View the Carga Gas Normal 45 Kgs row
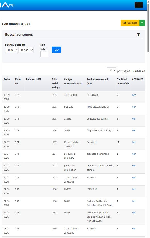 pyautogui.click(x=134, y=130)
